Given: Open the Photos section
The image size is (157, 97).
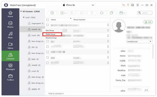Looking at the screenshot, I should pyautogui.click(x=10, y=25).
